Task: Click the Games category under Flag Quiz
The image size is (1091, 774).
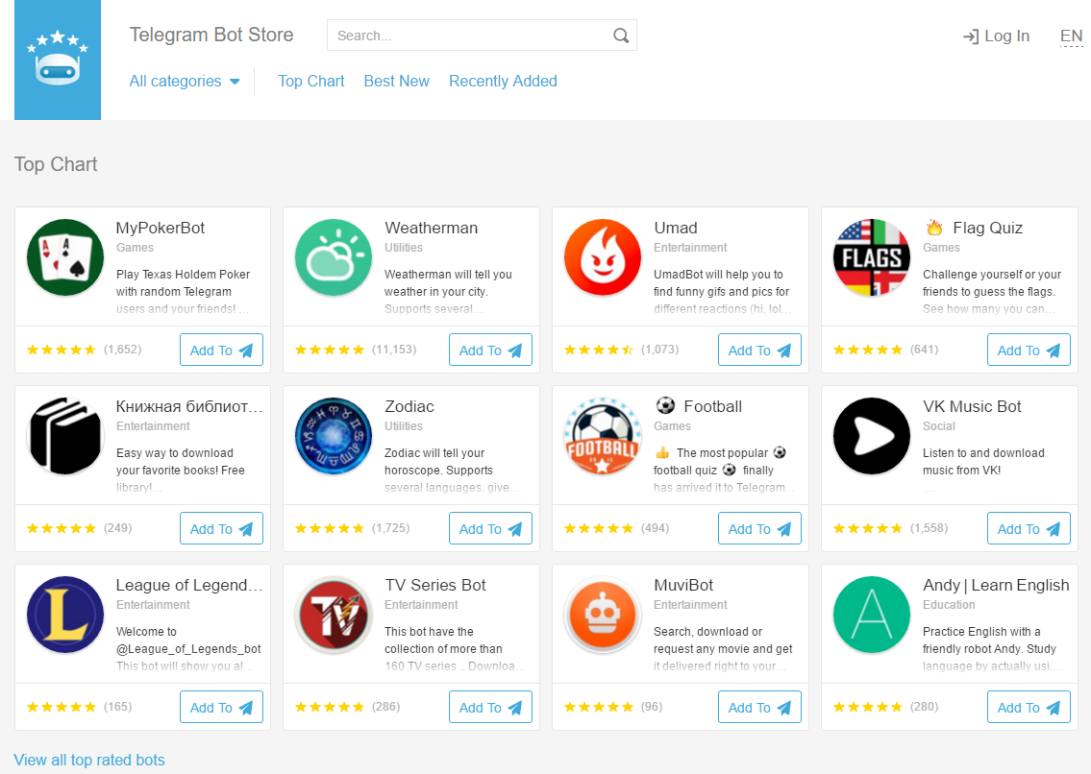Action: pos(941,248)
